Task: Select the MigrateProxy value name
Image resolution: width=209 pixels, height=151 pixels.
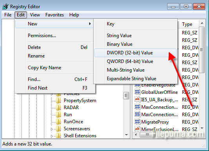Action: point(155,122)
